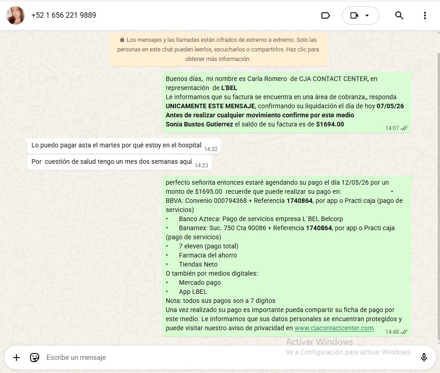Start a video call with camera icon
The height and width of the screenshot is (373, 440).
click(354, 15)
